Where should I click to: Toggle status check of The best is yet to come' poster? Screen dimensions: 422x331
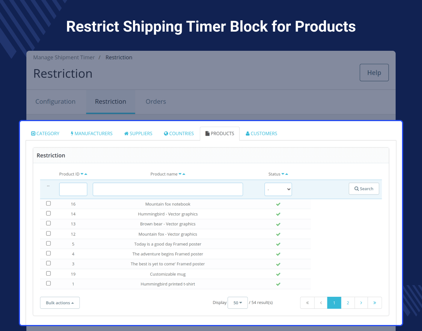(x=278, y=264)
